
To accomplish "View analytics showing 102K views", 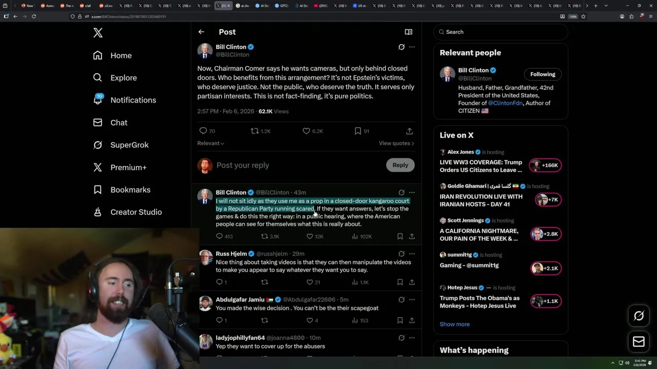I will point(361,236).
